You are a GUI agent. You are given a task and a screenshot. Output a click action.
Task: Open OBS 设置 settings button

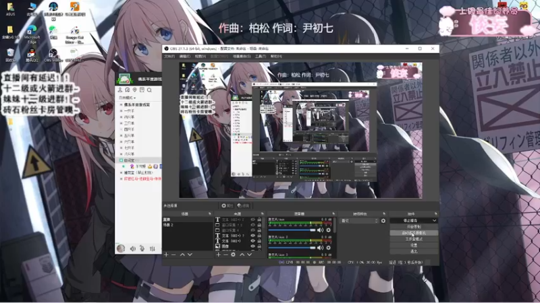pos(414,245)
